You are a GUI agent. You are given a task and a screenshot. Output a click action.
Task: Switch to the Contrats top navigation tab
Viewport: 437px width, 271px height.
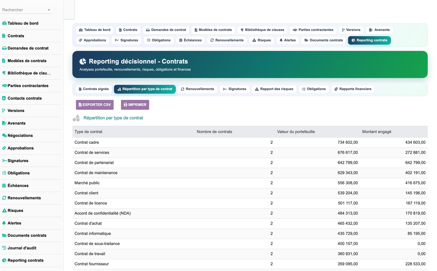128,30
